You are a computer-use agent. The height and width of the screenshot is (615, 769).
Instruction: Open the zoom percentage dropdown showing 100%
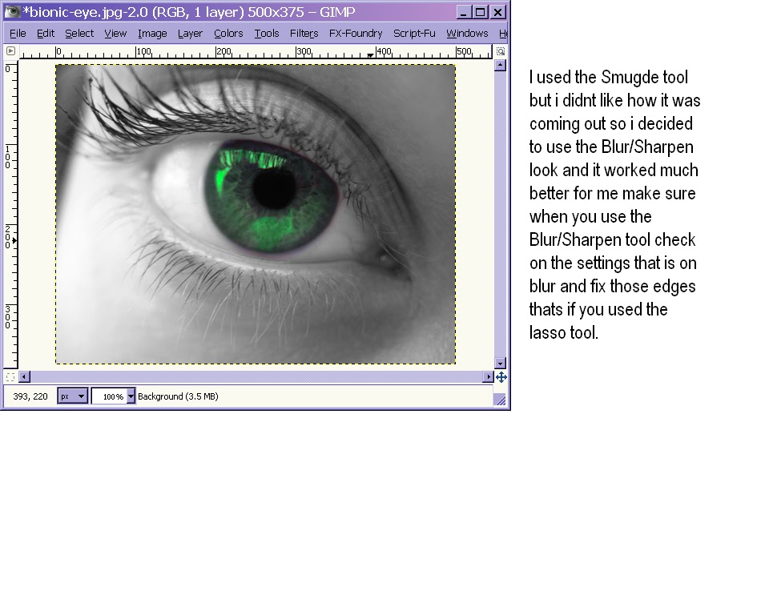pyautogui.click(x=112, y=396)
